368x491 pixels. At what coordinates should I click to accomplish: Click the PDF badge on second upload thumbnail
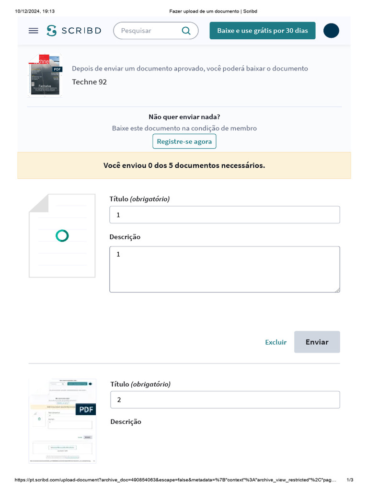tap(86, 409)
